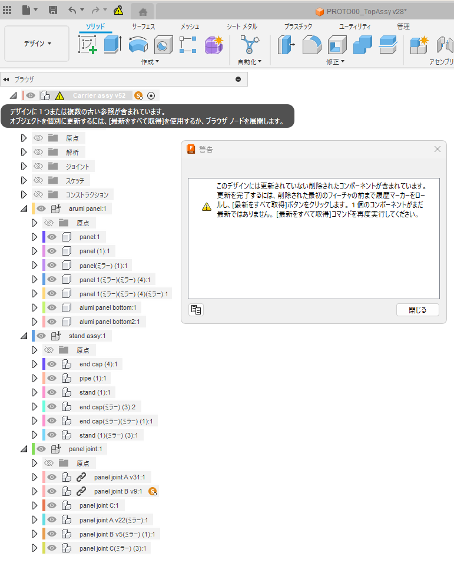Copy warning text with the dialog copy icon
Viewport: 454px width, 576px height.
pyautogui.click(x=196, y=310)
